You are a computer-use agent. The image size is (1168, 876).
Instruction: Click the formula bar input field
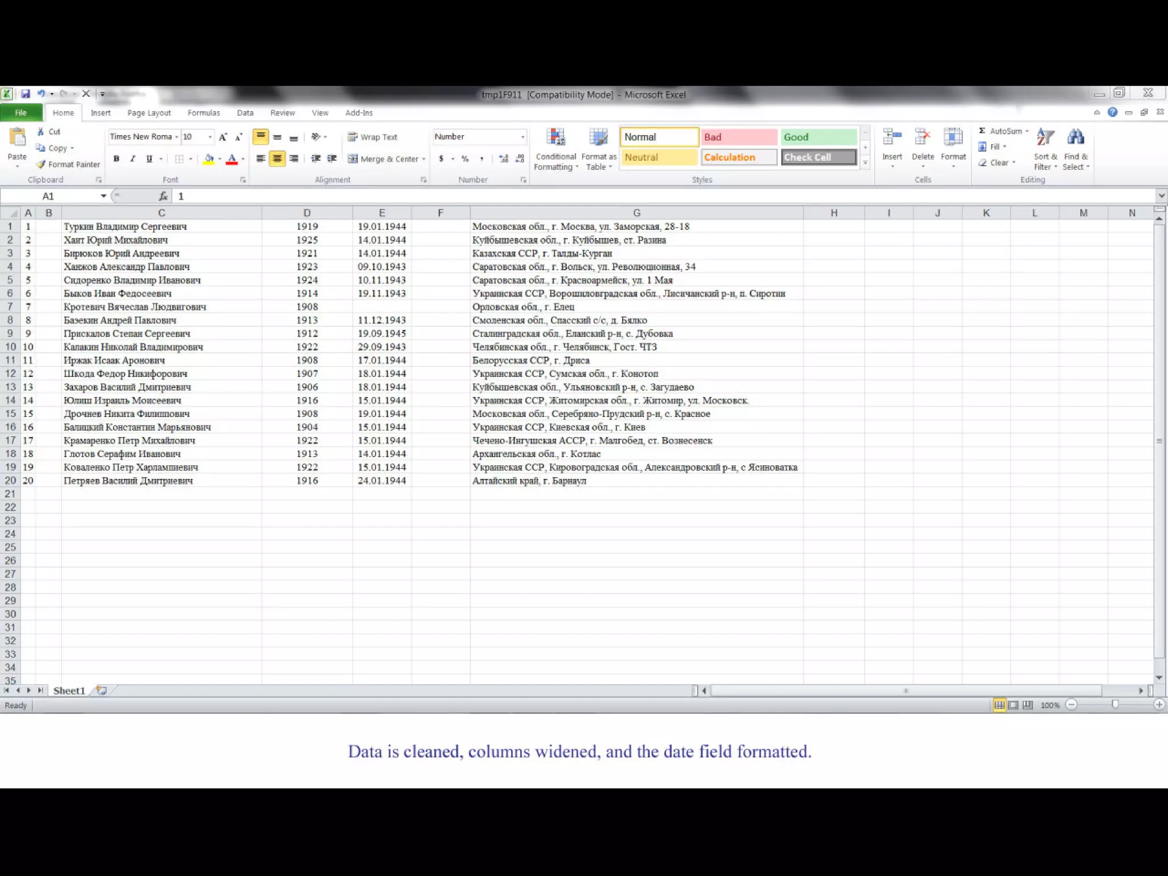point(664,196)
